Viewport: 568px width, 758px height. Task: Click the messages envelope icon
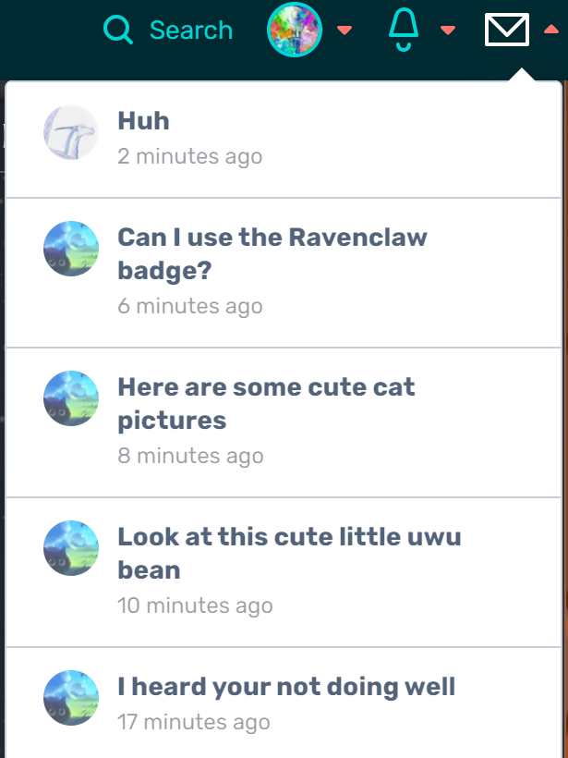click(507, 30)
